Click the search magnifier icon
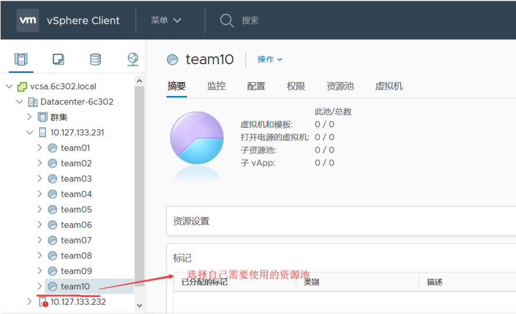This screenshot has height=314, width=516. coord(227,21)
